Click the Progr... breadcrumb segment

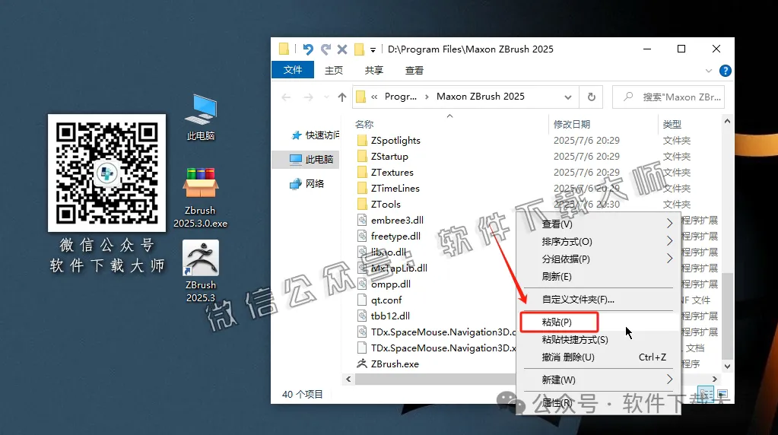coord(401,97)
